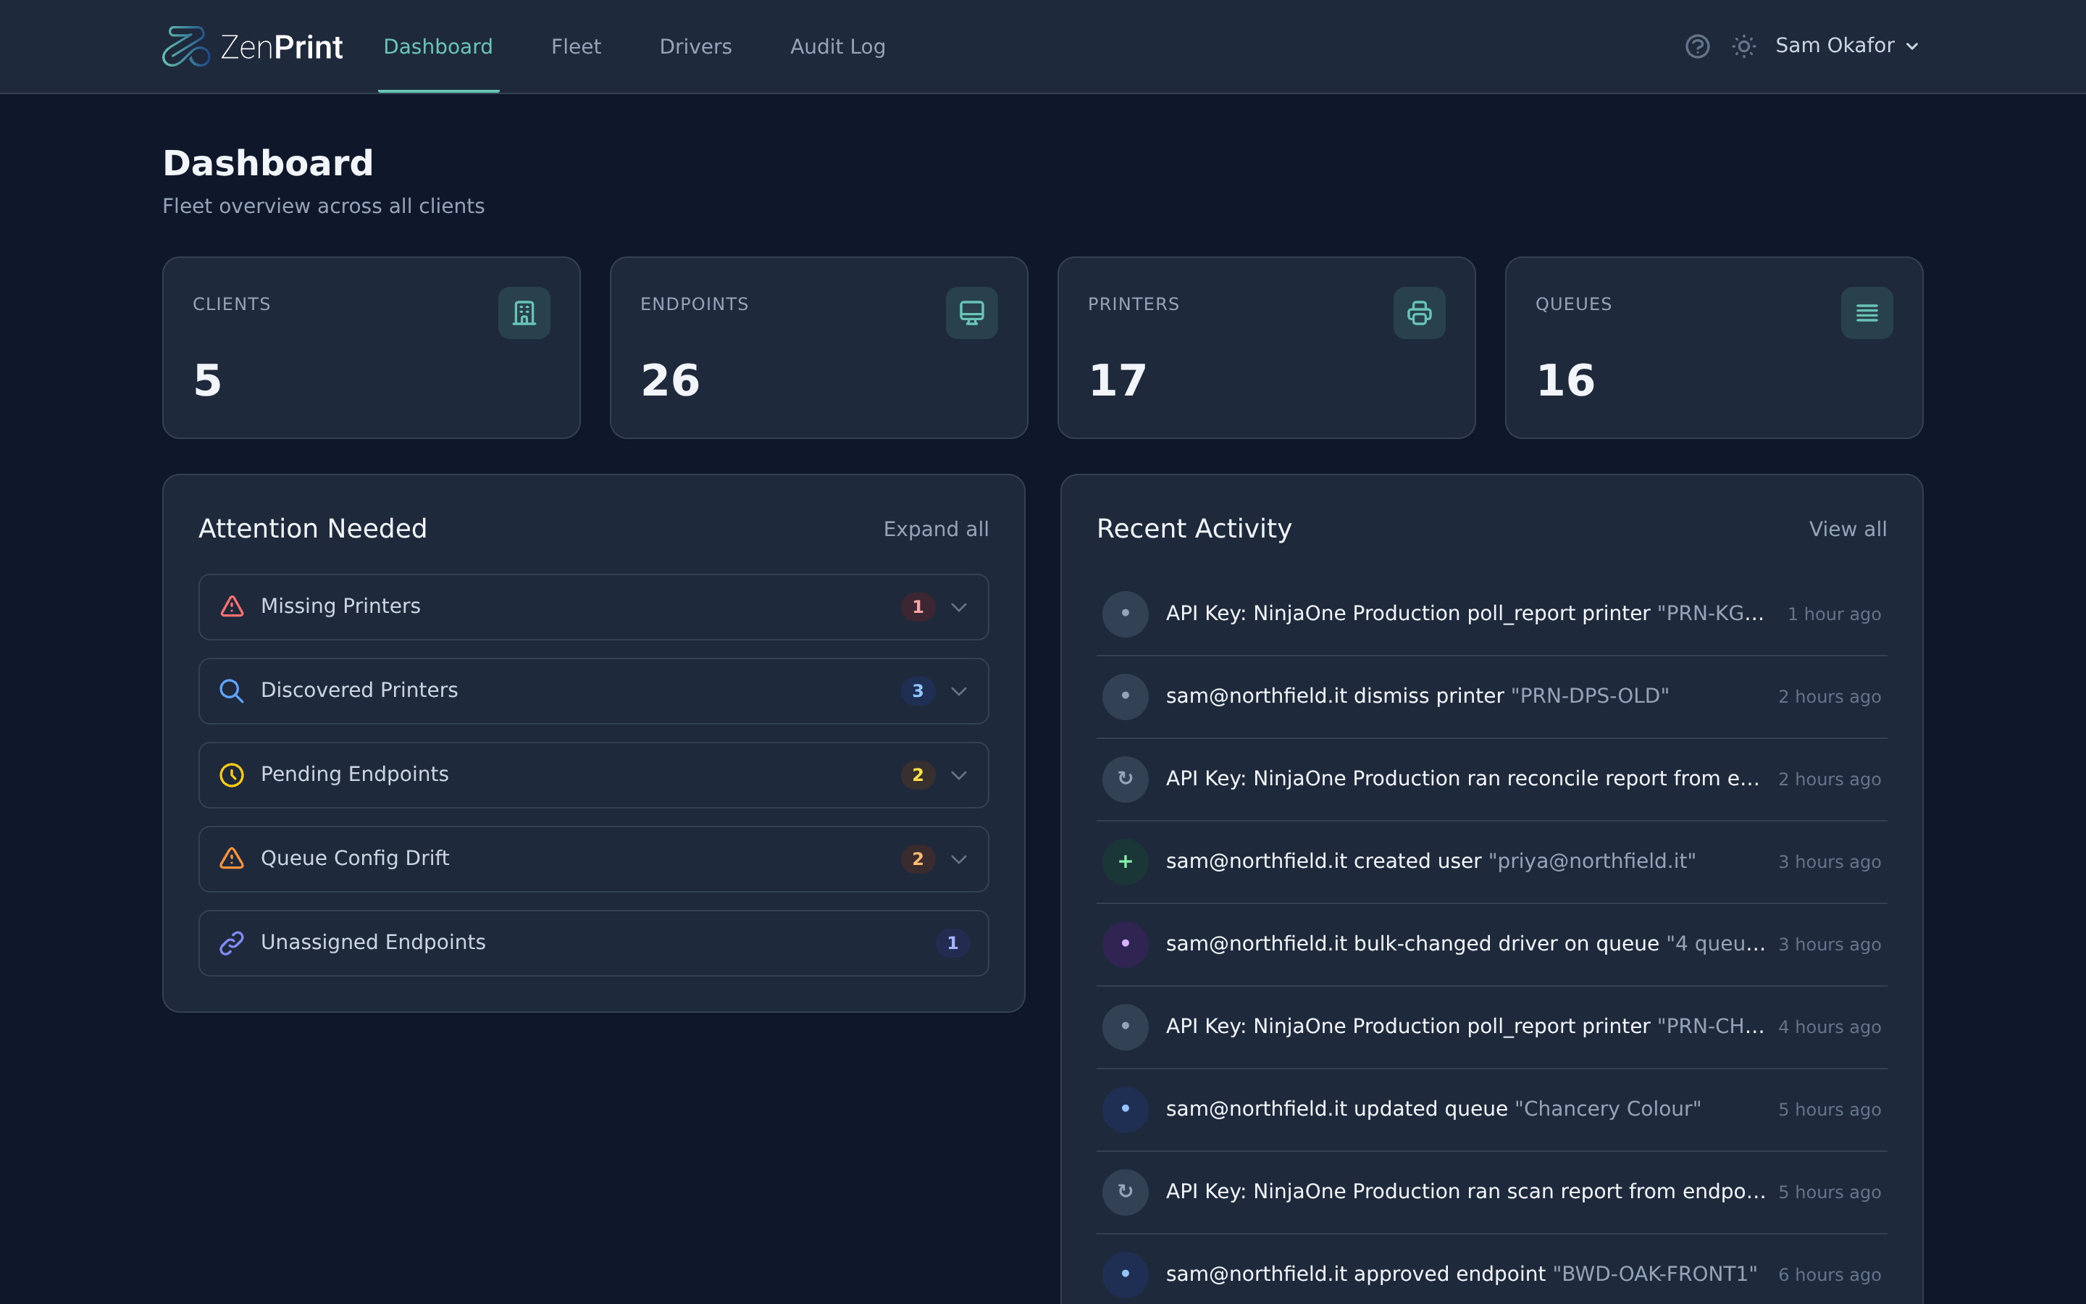Click blue dot icon beside approved endpoint BWD-OAK-FRONT1
Viewport: 2086px width, 1304px height.
(x=1125, y=1274)
